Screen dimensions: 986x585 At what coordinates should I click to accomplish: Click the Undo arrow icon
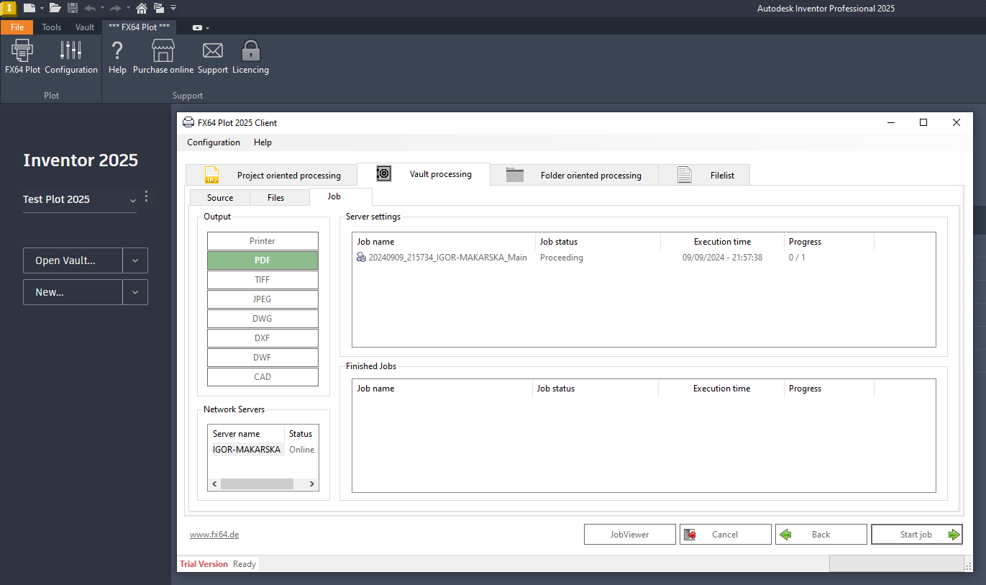[90, 8]
